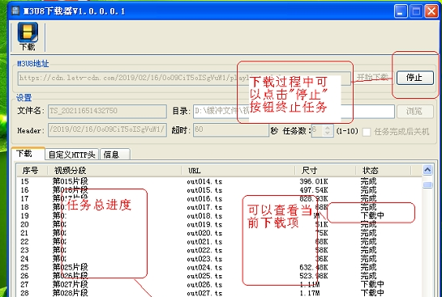The height and width of the screenshot is (297, 442).
Task: Toggle 任务完成后关机 checkbox
Action: [367, 132]
